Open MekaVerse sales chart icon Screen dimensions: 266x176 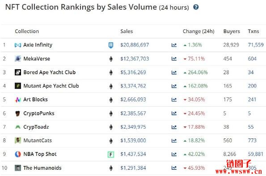click(174, 59)
